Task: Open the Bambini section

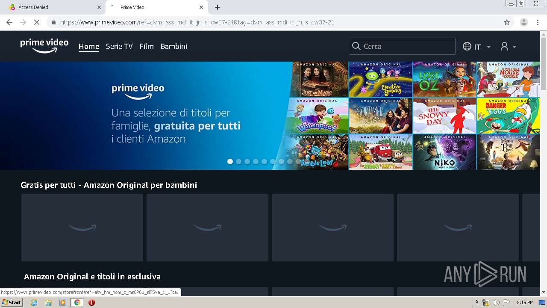Action: (174, 46)
